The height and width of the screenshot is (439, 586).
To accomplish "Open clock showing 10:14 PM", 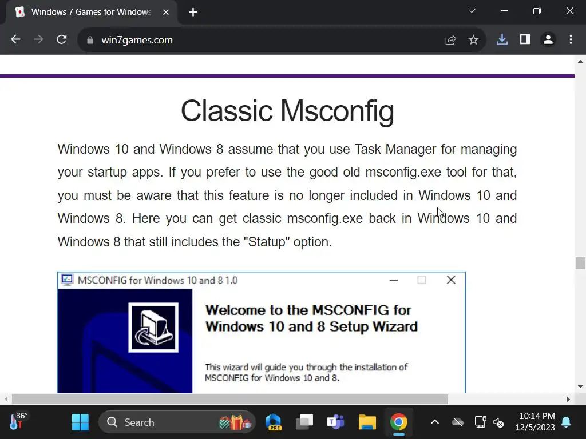I will [536, 422].
